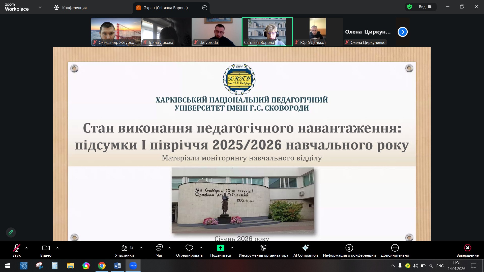
Task: Show next participants with blue arrow
Action: coord(403,32)
